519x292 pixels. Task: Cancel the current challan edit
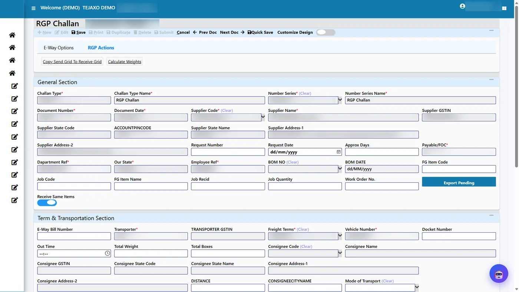183,32
